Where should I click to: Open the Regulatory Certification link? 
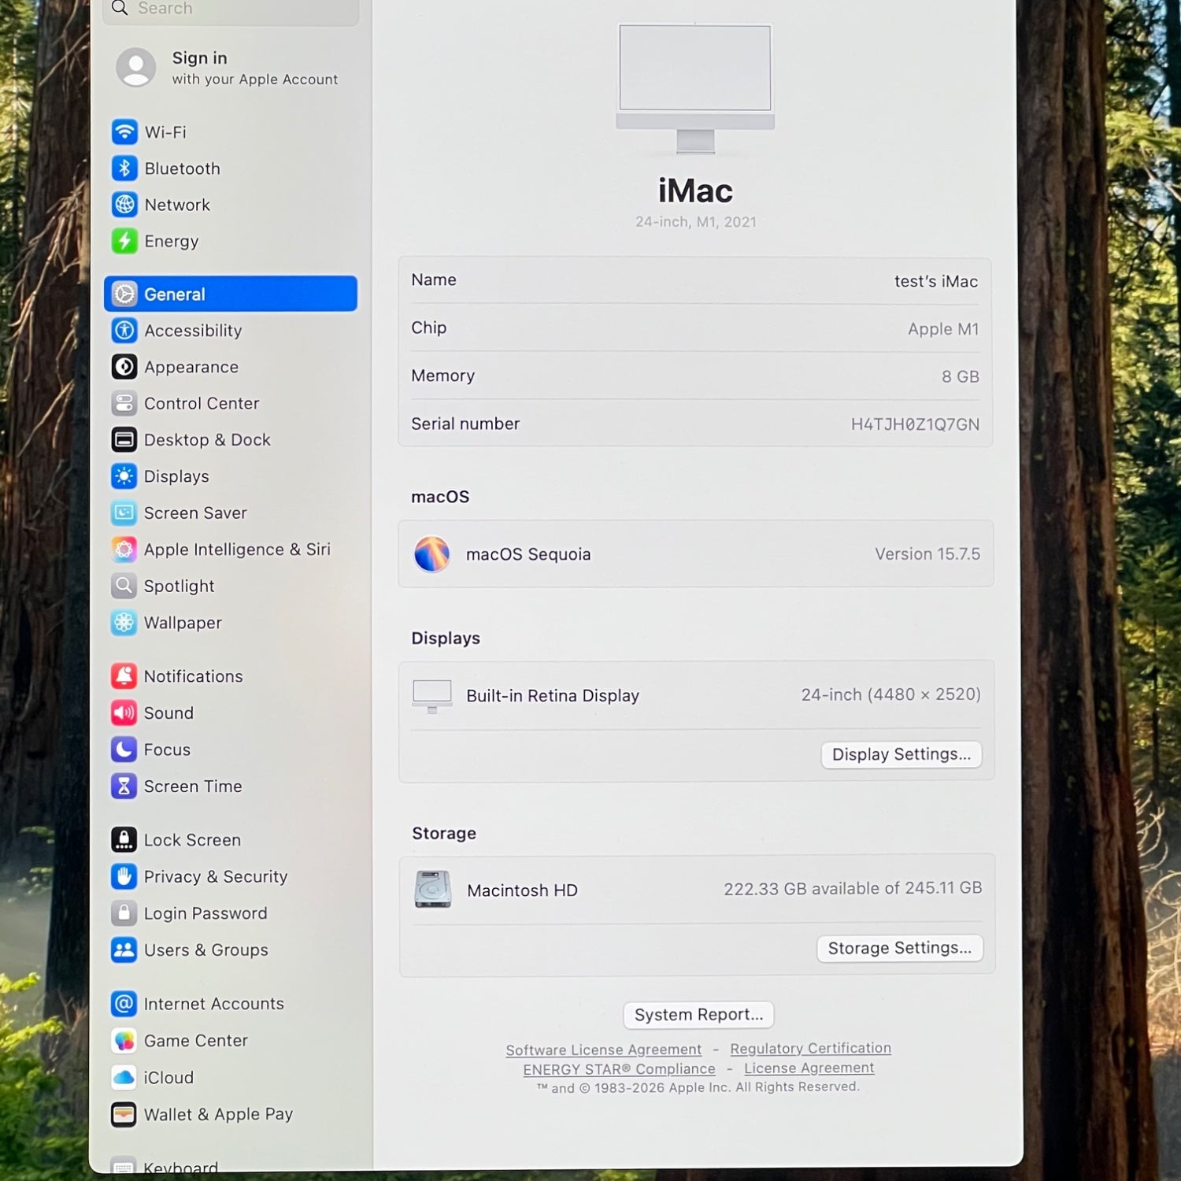810,1048
